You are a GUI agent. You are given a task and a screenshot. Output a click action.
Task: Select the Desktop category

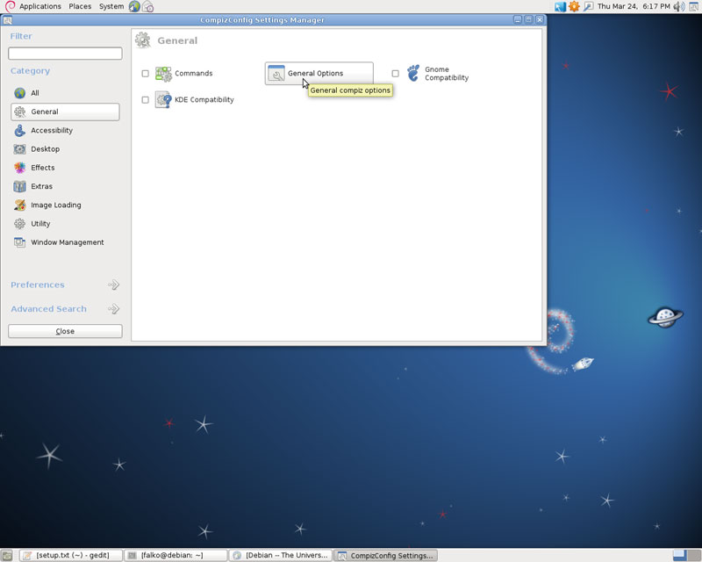[x=65, y=148]
